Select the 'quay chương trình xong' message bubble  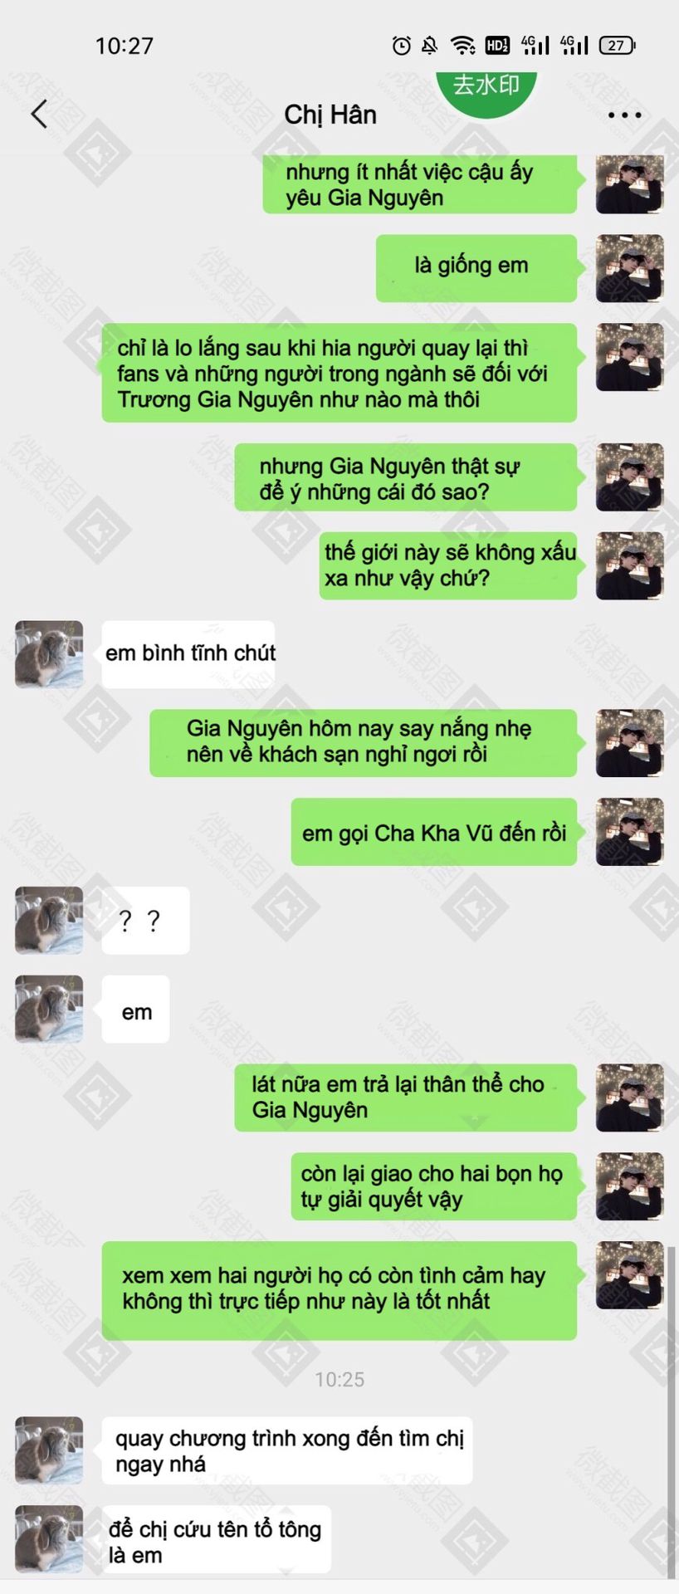286,1450
